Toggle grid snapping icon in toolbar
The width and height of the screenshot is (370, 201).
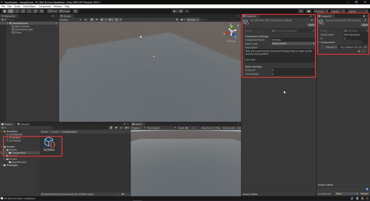click(x=75, y=11)
